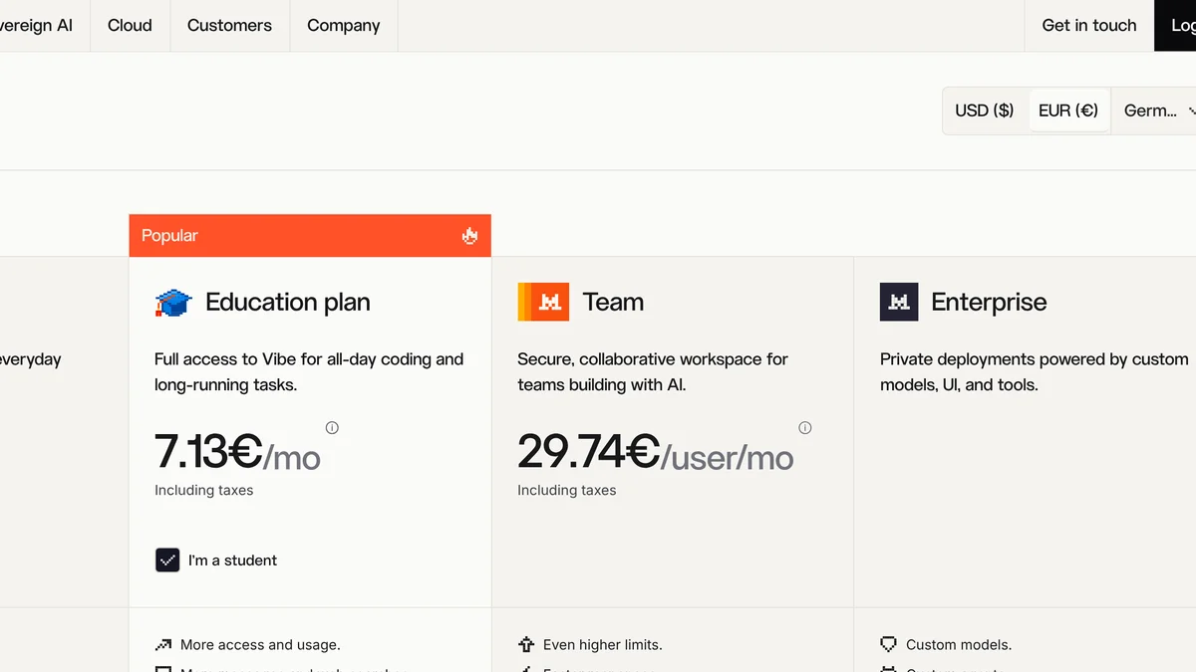The image size is (1196, 672).
Task: Switch the currency to USD ($)
Action: (x=984, y=111)
